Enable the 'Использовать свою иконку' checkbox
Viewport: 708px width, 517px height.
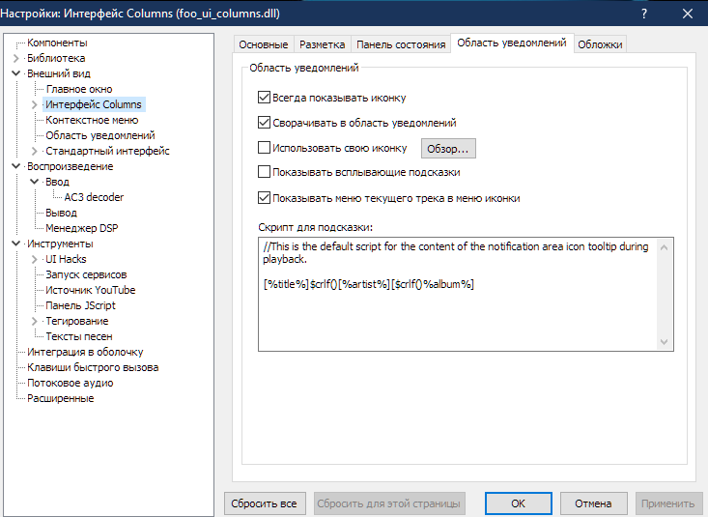point(265,149)
